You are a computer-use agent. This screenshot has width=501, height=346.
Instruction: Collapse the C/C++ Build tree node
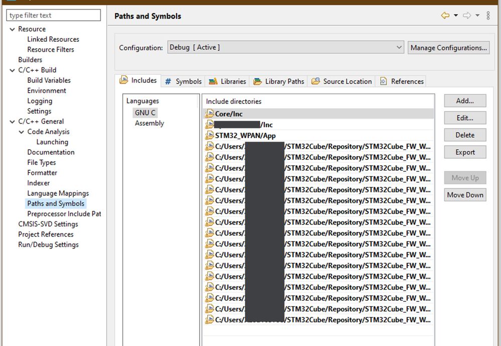(x=12, y=70)
